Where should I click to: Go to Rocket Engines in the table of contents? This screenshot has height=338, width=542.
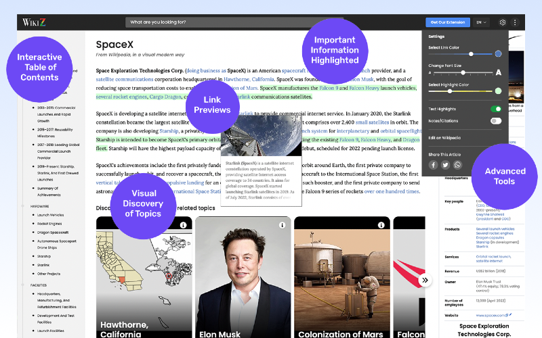pyautogui.click(x=49, y=224)
